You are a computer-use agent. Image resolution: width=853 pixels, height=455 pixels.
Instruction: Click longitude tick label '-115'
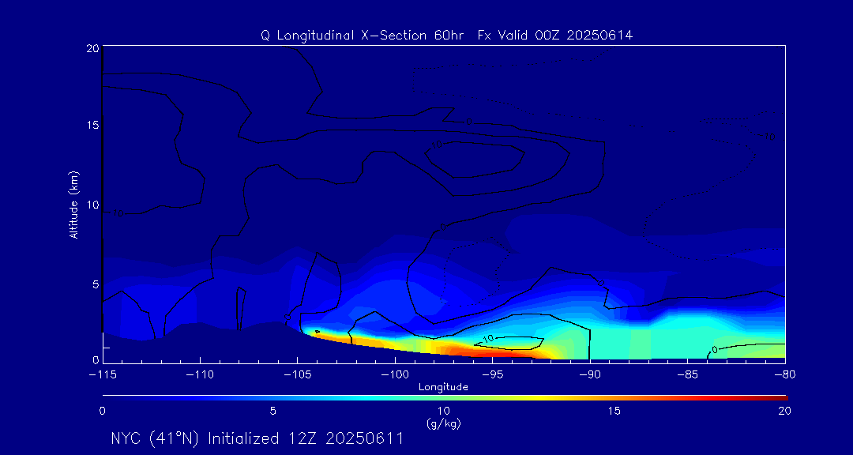coord(103,375)
